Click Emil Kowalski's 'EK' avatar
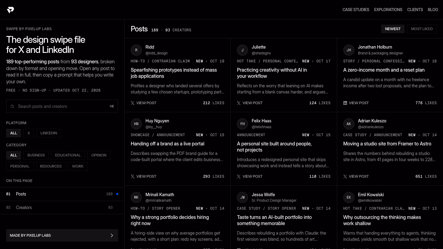 [349, 197]
